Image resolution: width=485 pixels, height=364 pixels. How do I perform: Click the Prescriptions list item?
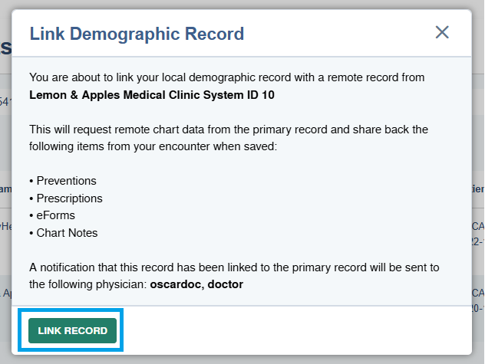[x=69, y=198]
